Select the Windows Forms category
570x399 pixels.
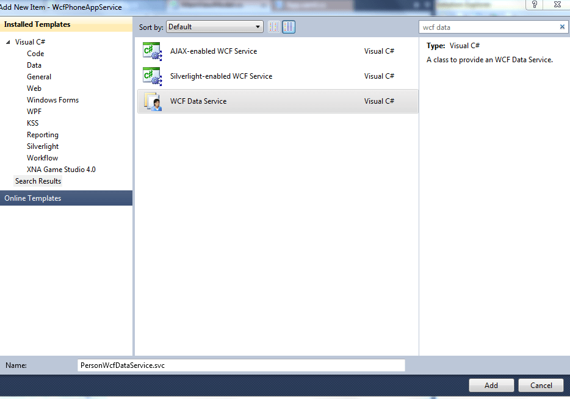coord(52,100)
